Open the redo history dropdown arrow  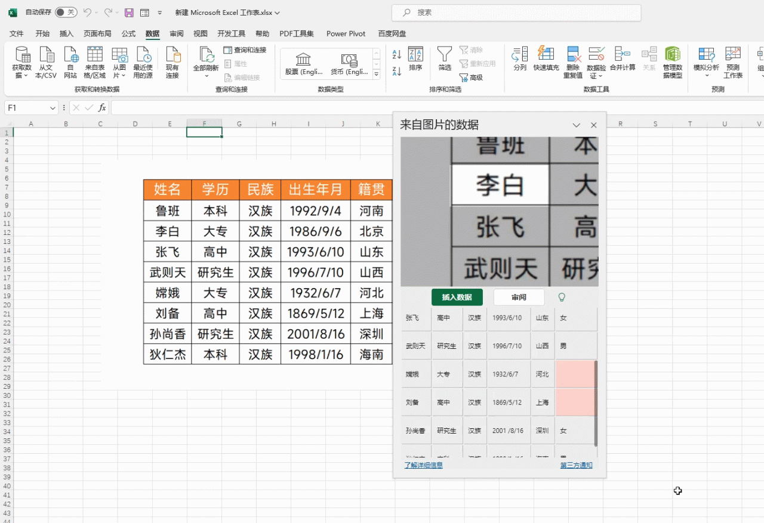pyautogui.click(x=117, y=13)
